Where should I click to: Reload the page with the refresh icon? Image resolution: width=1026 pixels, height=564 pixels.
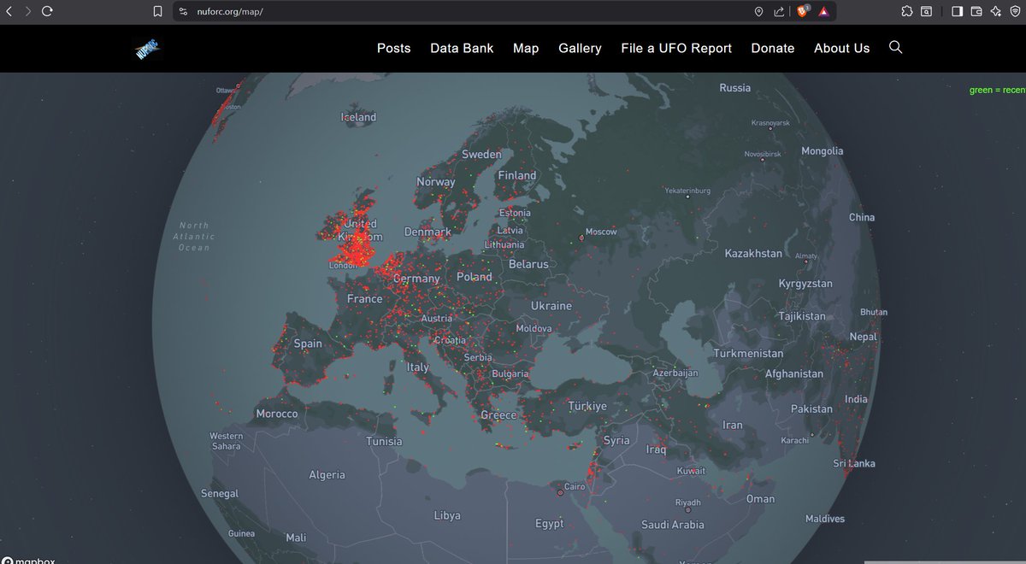pyautogui.click(x=47, y=11)
